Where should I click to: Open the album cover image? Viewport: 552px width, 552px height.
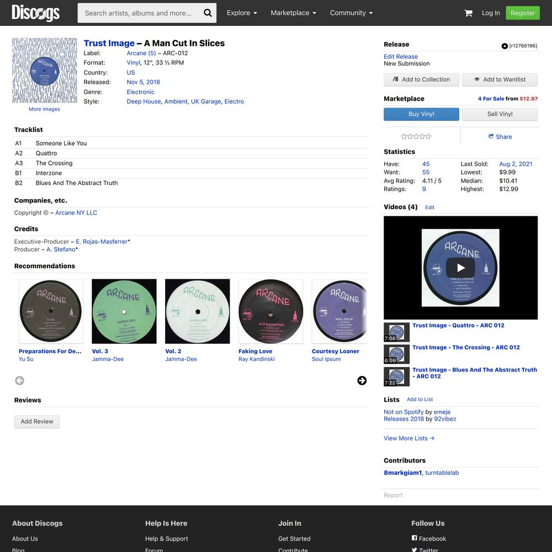coord(44,71)
